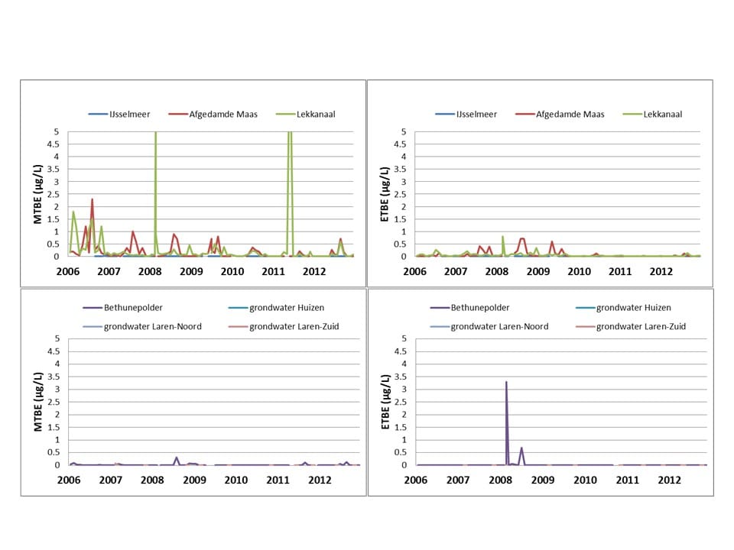The width and height of the screenshot is (734, 550).
Task: Click the 2011 year label in the Lekkanaal MTBE chart
Action: click(x=274, y=272)
